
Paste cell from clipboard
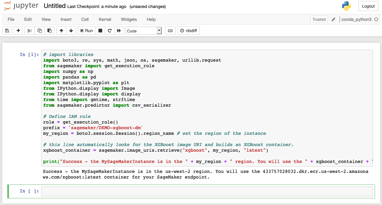[50, 30]
